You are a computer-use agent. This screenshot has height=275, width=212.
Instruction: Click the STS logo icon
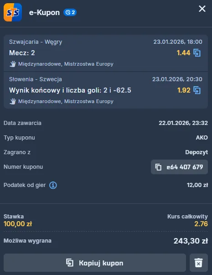(x=13, y=12)
